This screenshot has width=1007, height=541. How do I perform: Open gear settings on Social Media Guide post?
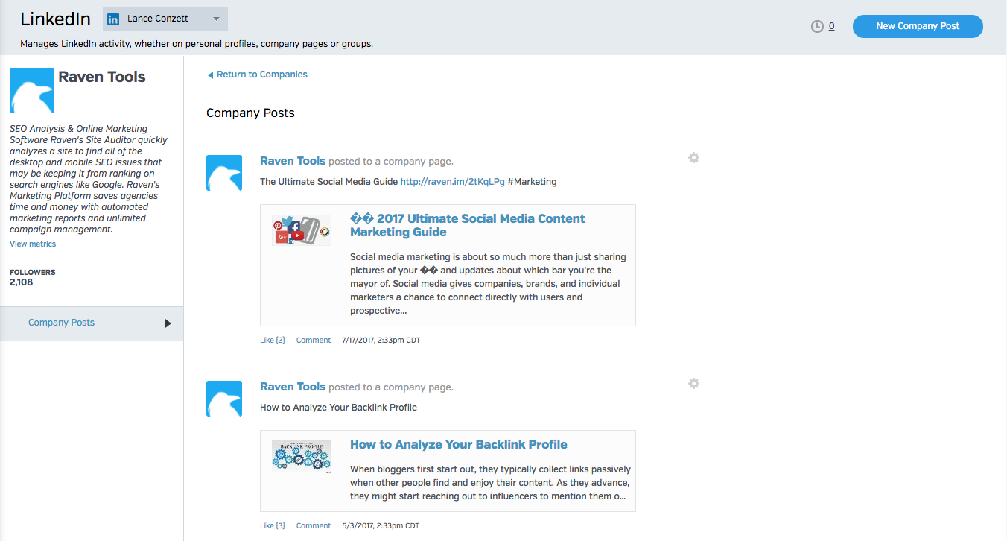click(x=693, y=158)
